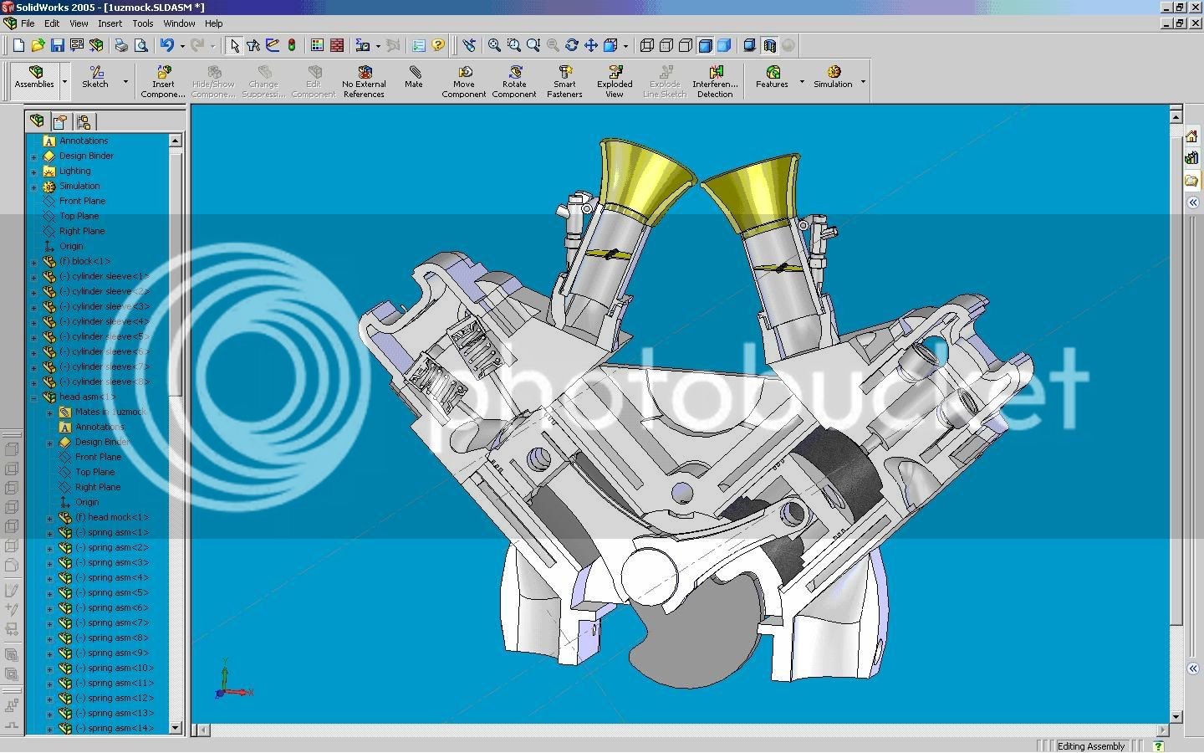Collapse the task pane with the double-arrow
This screenshot has height=753, width=1204.
pos(1193,202)
